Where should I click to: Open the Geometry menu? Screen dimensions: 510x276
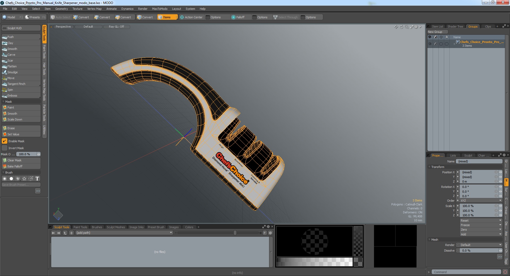click(61, 9)
